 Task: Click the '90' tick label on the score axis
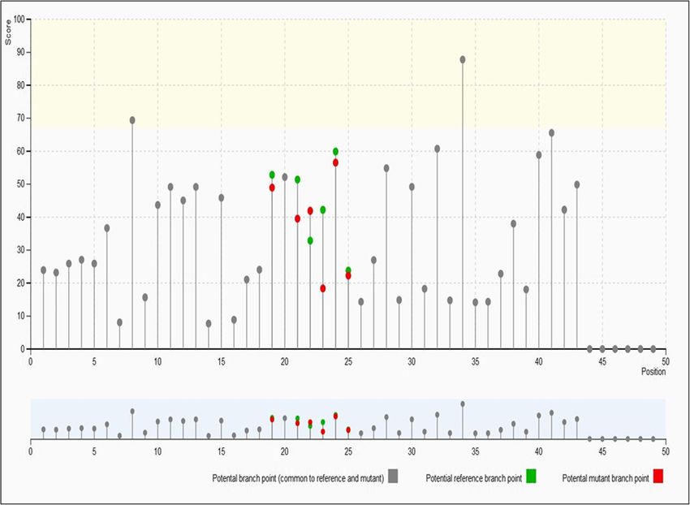tap(22, 53)
